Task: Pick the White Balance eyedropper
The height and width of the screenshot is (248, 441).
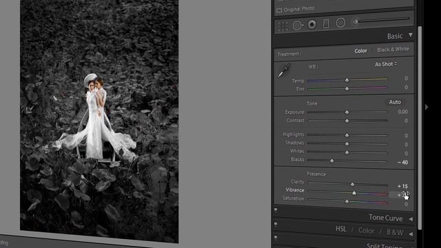Action: (284, 70)
